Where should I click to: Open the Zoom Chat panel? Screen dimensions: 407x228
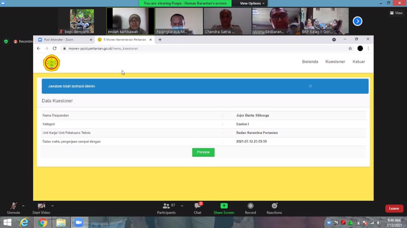coord(198,206)
